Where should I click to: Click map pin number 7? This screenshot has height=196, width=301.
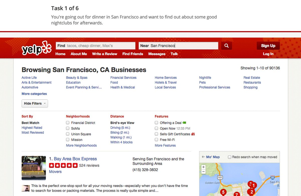point(237,194)
